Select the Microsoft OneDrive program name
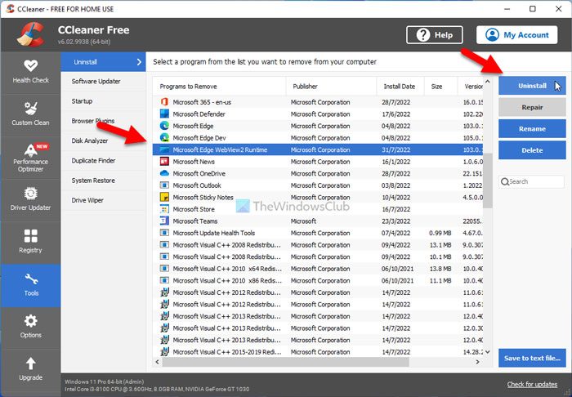 (199, 173)
